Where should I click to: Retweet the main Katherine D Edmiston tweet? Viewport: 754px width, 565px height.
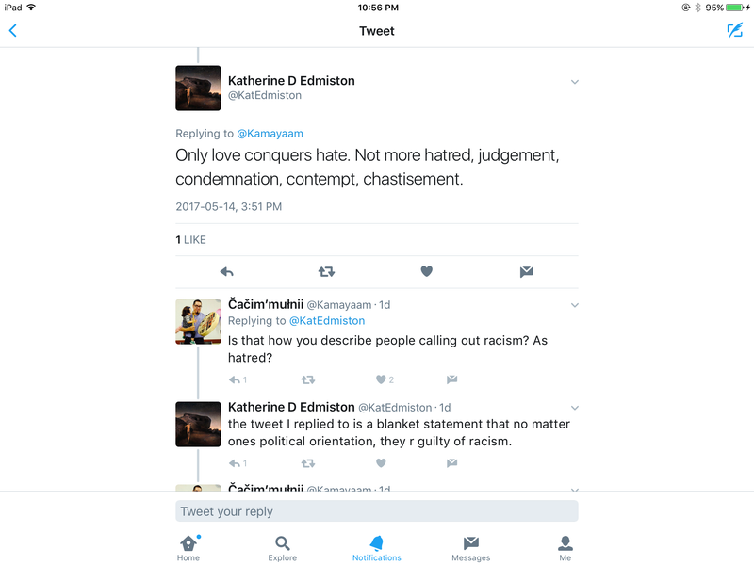click(x=326, y=272)
